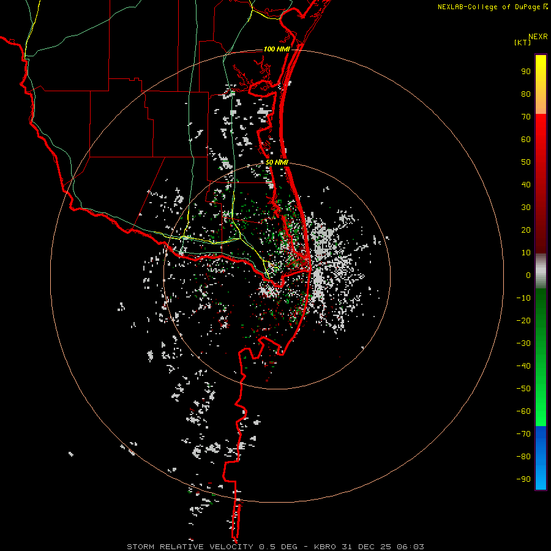Image resolution: width=551 pixels, height=551 pixels.
Task: Click the yellow 50 NMI range ring label
Action: [x=277, y=162]
